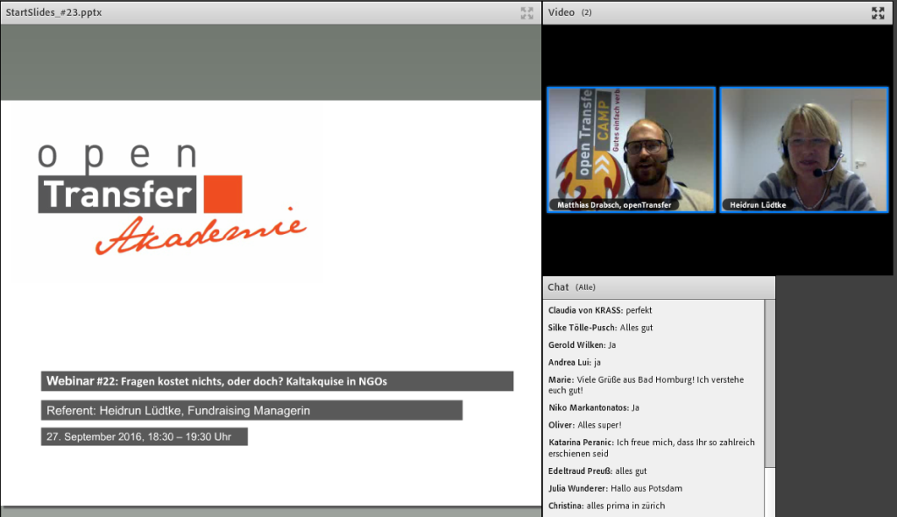Click Katarina Peranic's chat message
The width and height of the screenshot is (897, 517).
coord(652,448)
